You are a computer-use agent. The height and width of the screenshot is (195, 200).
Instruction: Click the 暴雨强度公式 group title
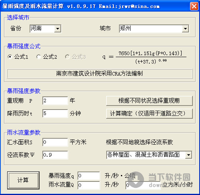click(x=24, y=46)
